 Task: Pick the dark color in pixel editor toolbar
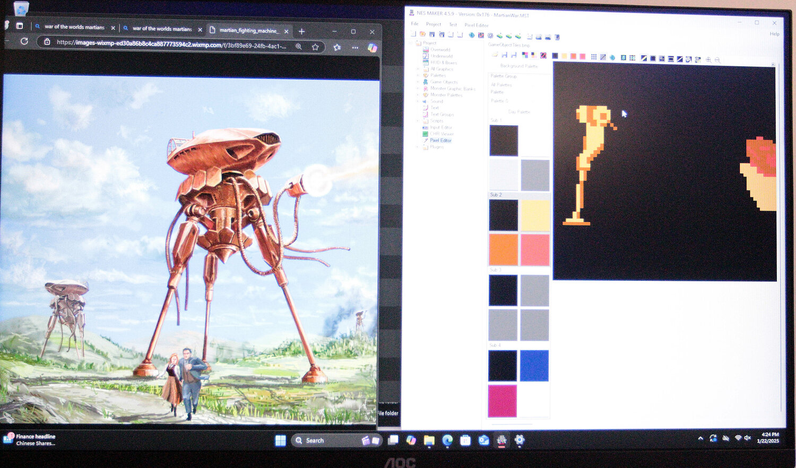tap(555, 56)
